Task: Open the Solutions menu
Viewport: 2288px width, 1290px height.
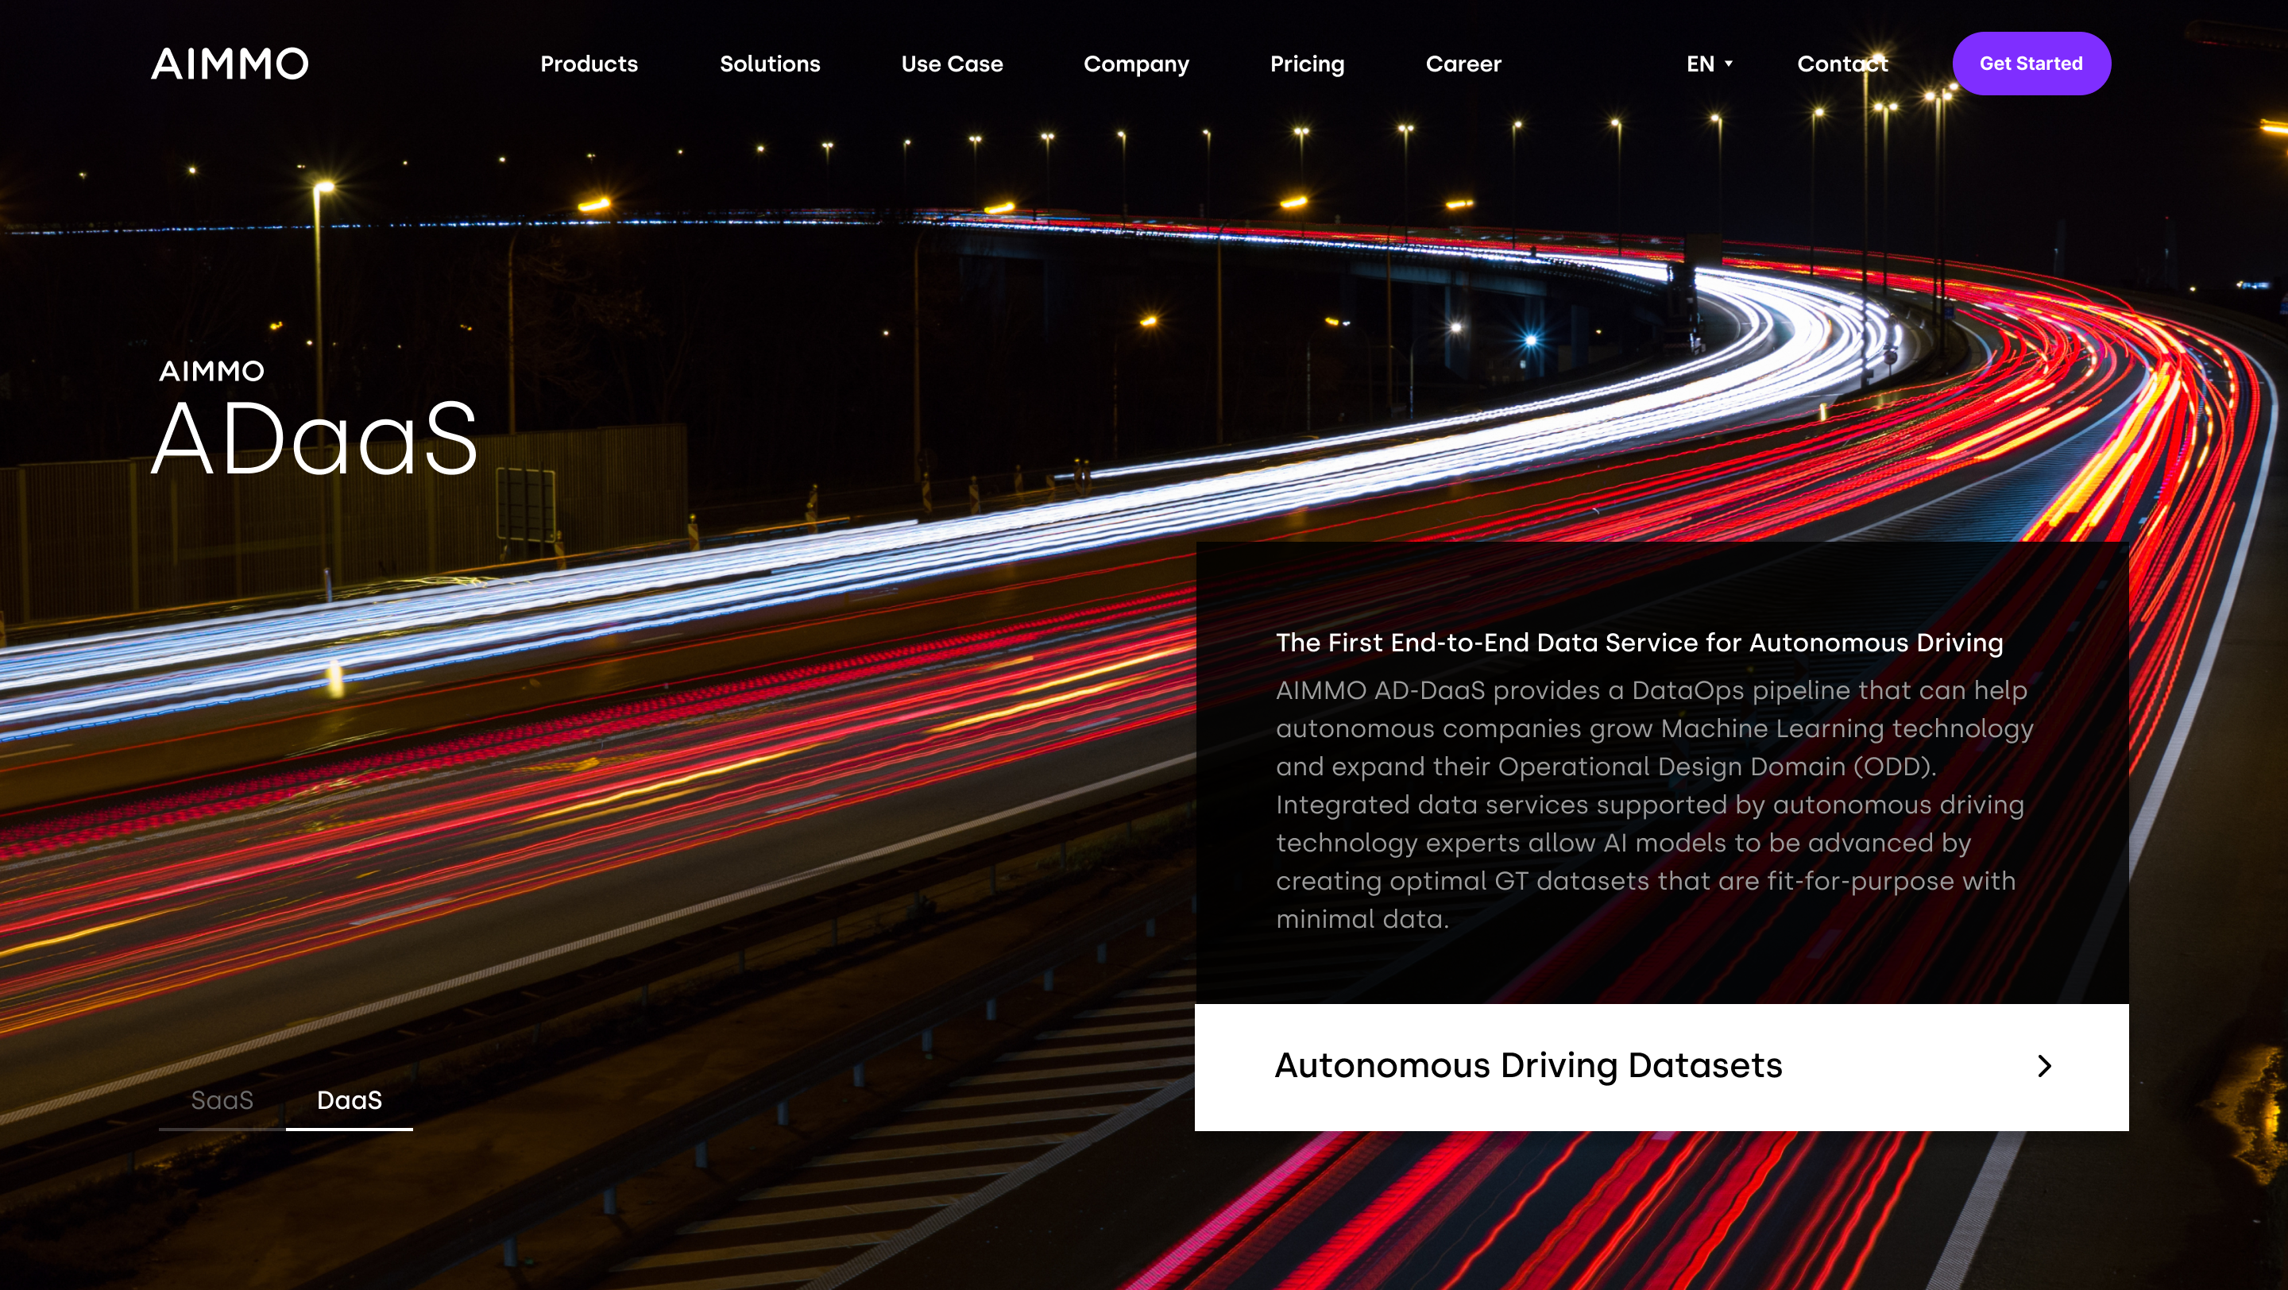Action: [x=769, y=64]
